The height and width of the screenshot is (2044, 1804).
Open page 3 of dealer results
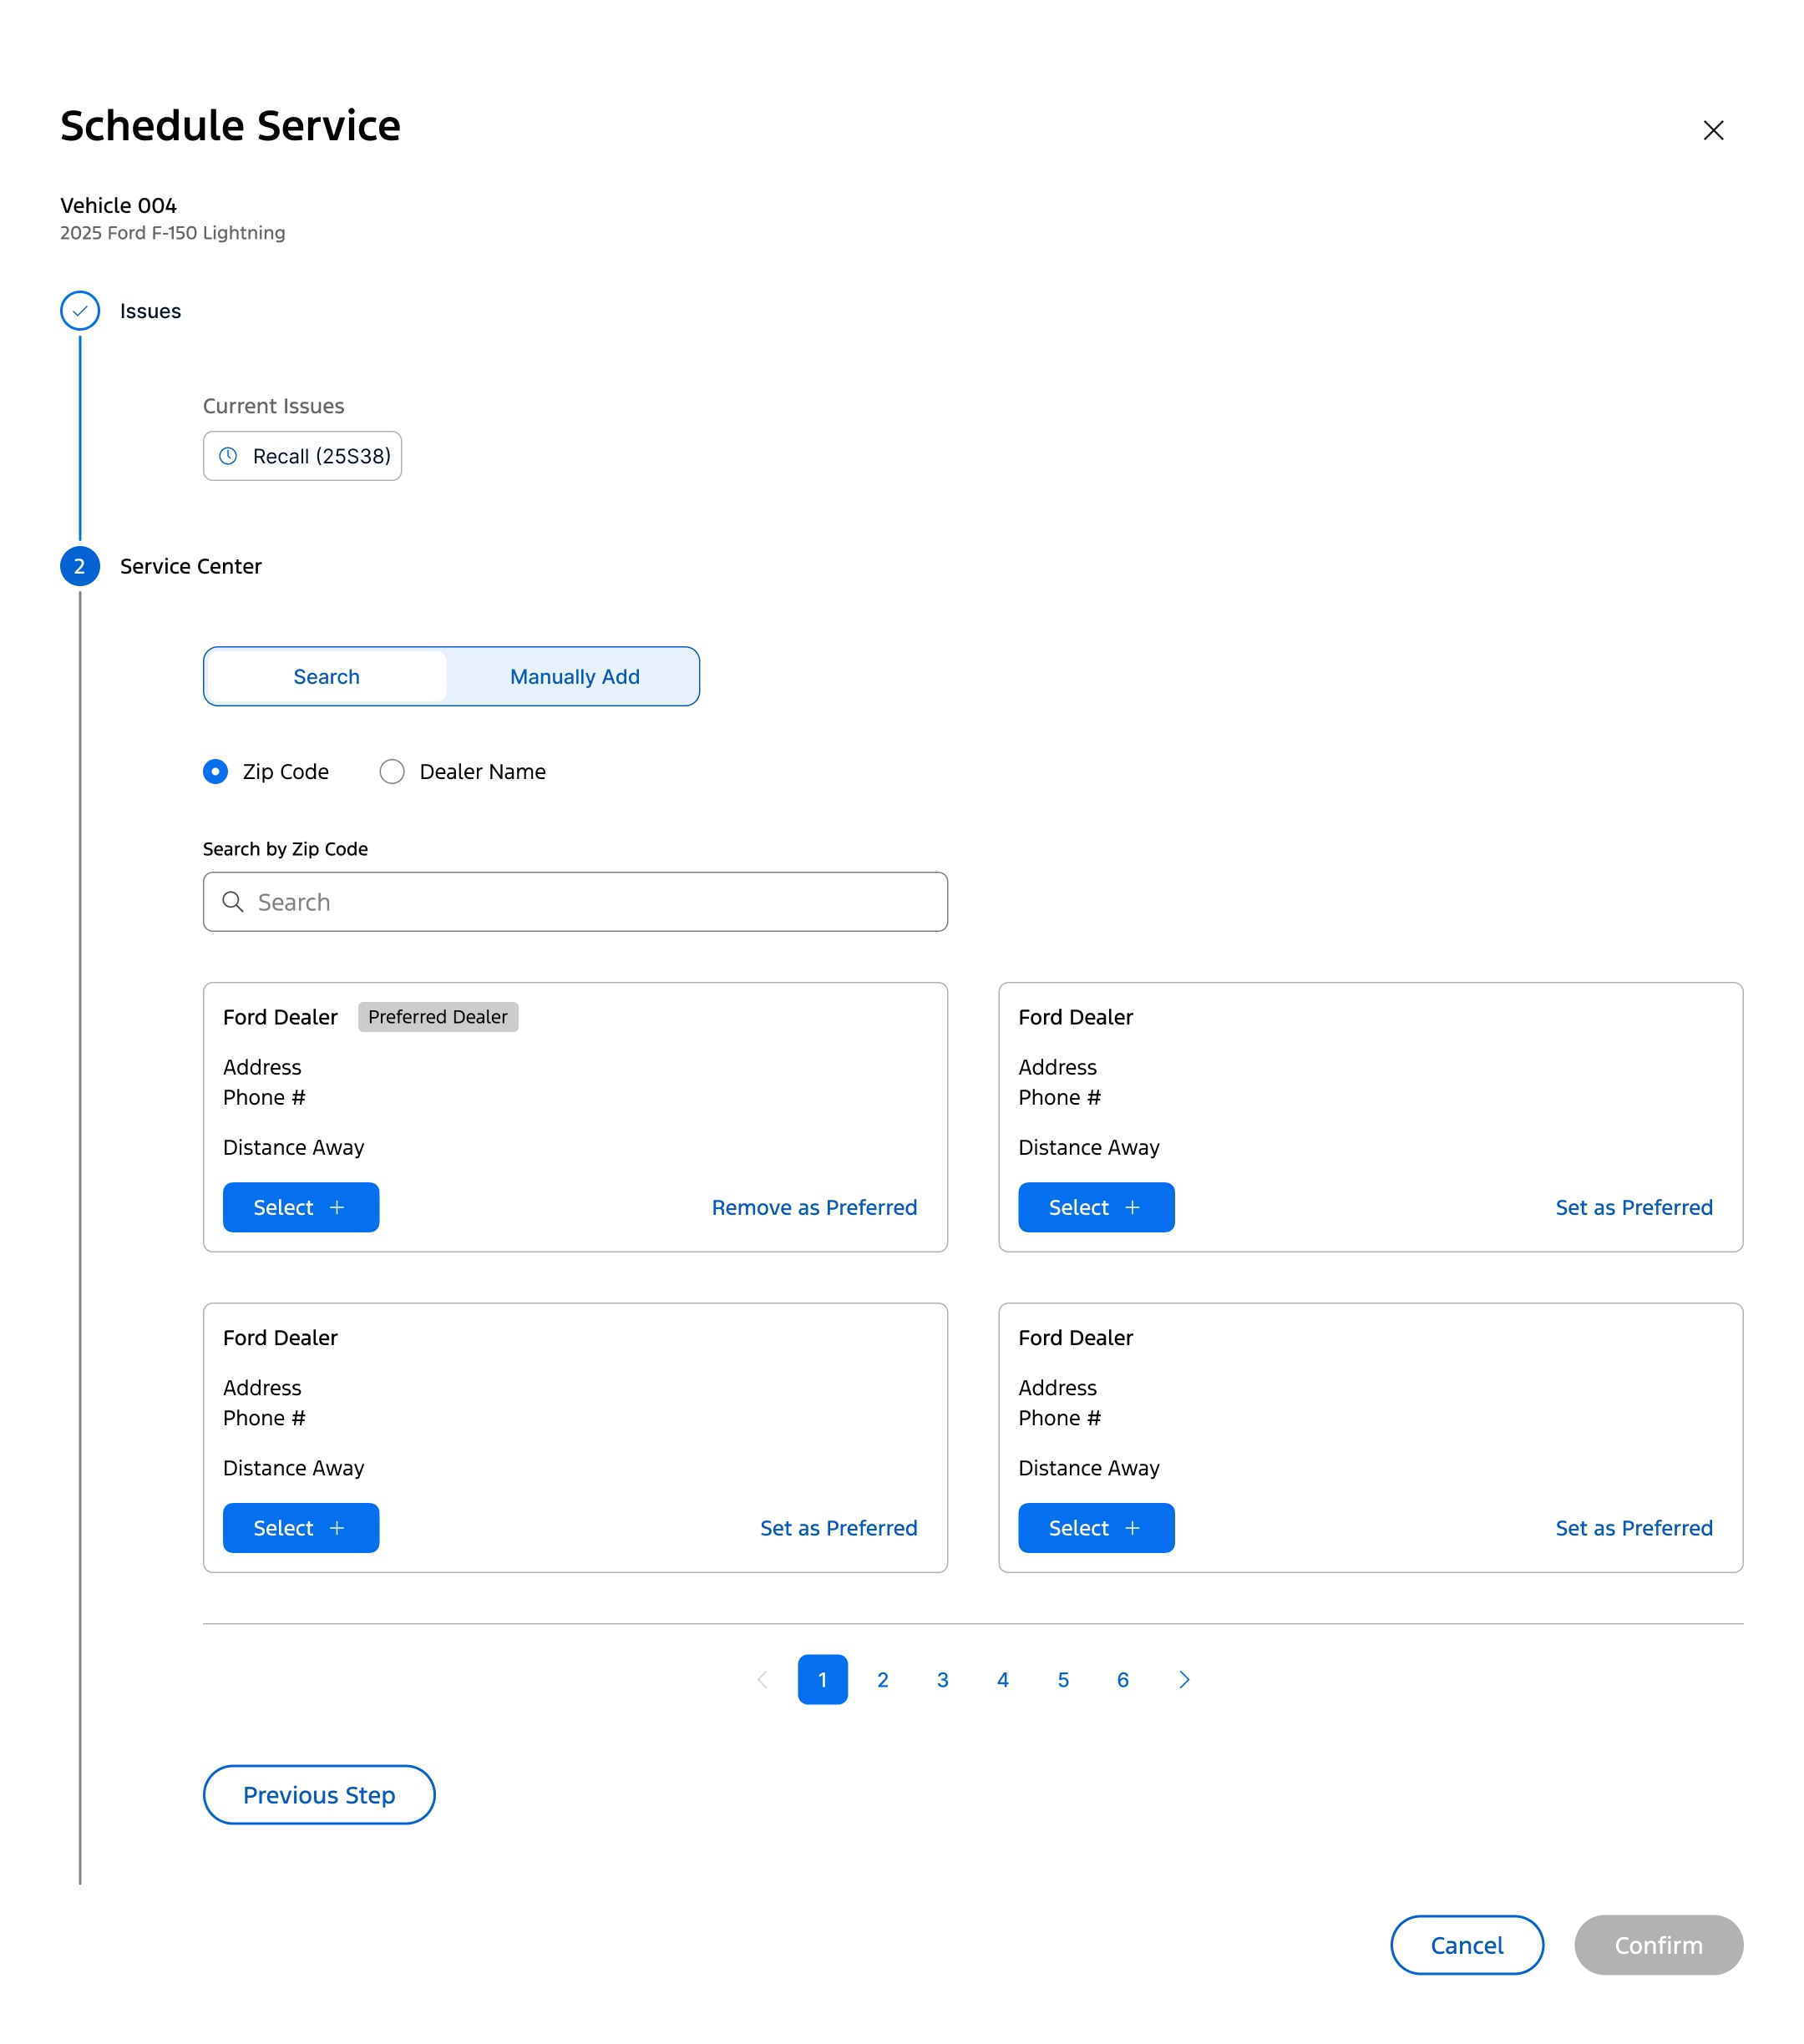pyautogui.click(x=942, y=1680)
